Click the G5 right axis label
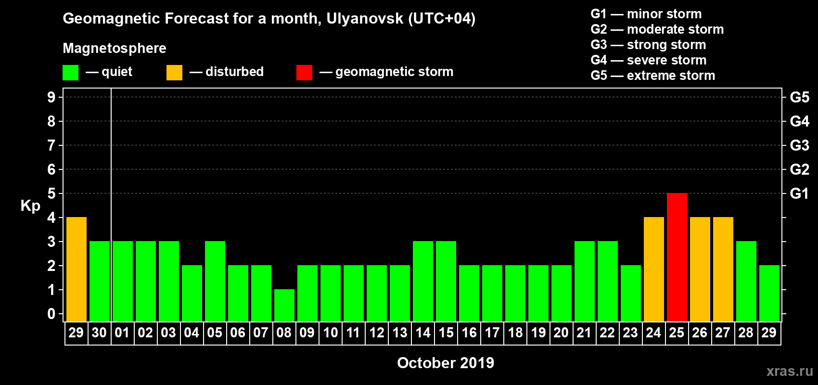818x385 pixels. (800, 97)
